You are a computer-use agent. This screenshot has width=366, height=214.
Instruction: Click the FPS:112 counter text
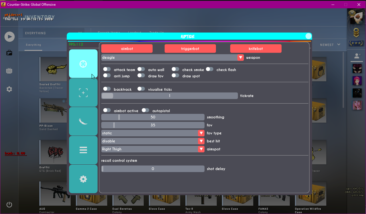coord(76,44)
